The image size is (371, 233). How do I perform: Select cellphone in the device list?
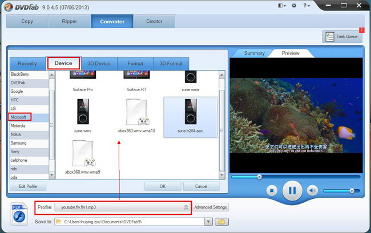29,160
